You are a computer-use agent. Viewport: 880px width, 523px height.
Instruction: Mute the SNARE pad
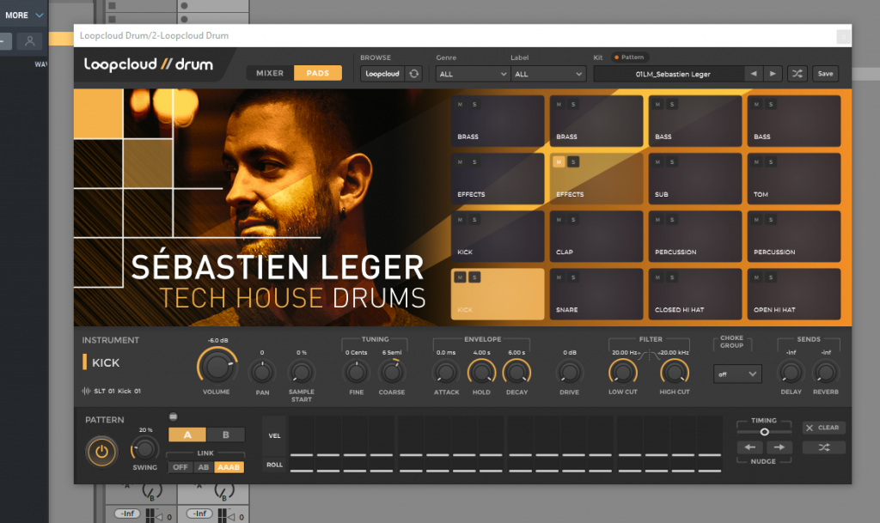(559, 277)
